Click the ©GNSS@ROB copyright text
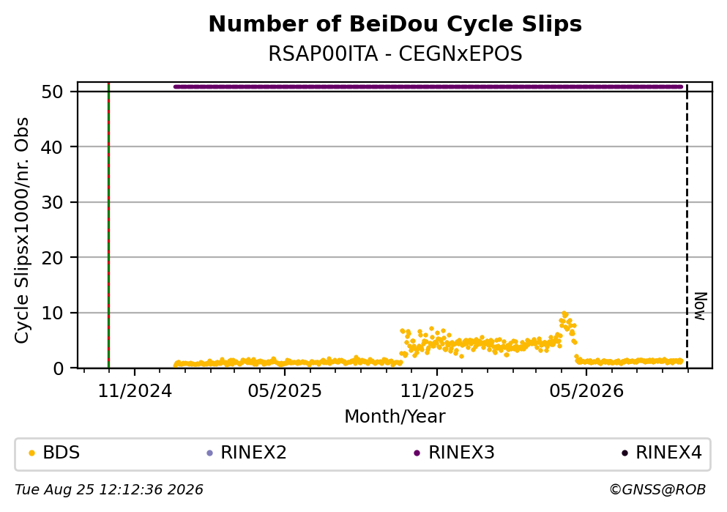This screenshot has height=512, width=727. [657, 490]
